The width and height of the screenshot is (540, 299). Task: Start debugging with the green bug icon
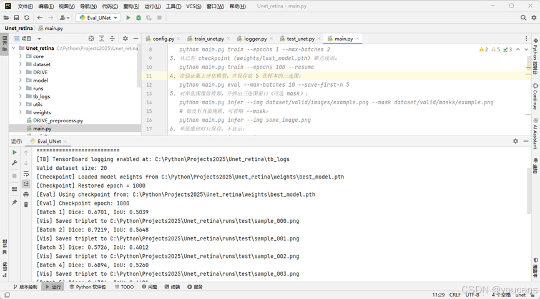pyautogui.click(x=139, y=17)
